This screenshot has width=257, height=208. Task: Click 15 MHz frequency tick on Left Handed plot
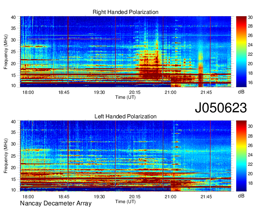(13, 179)
